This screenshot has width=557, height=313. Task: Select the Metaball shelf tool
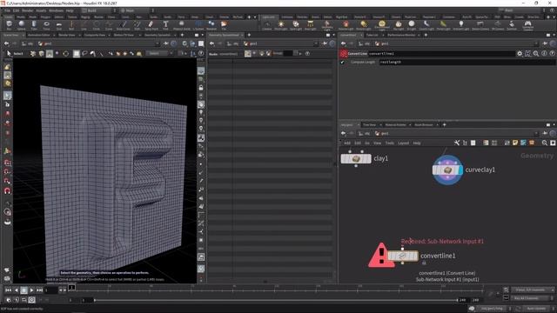pyautogui.click(x=211, y=25)
